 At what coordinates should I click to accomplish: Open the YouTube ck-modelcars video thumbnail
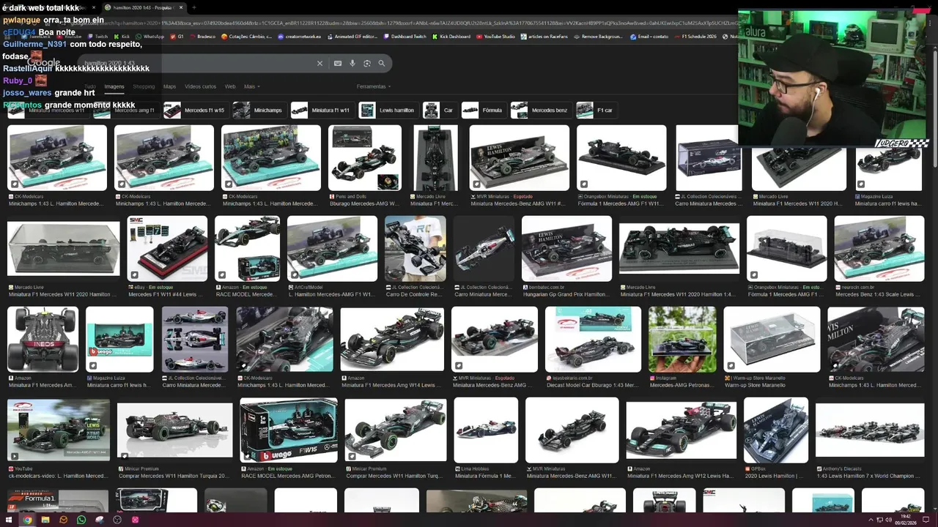coord(59,430)
